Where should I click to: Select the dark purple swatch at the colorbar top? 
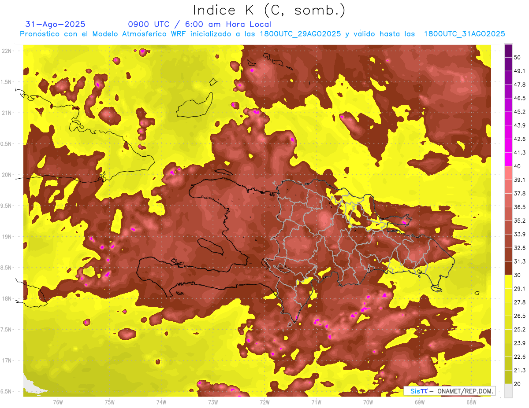[508, 51]
